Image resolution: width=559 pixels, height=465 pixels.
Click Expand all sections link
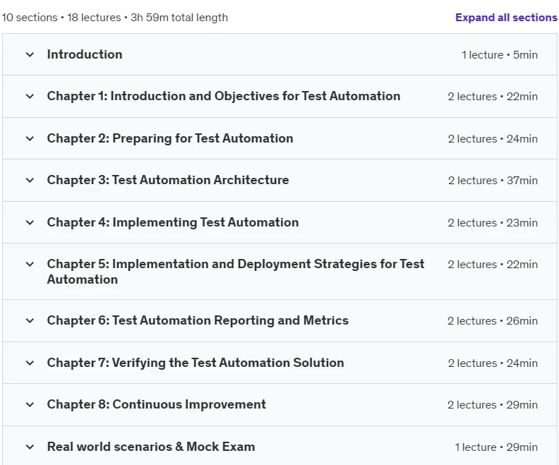click(506, 18)
